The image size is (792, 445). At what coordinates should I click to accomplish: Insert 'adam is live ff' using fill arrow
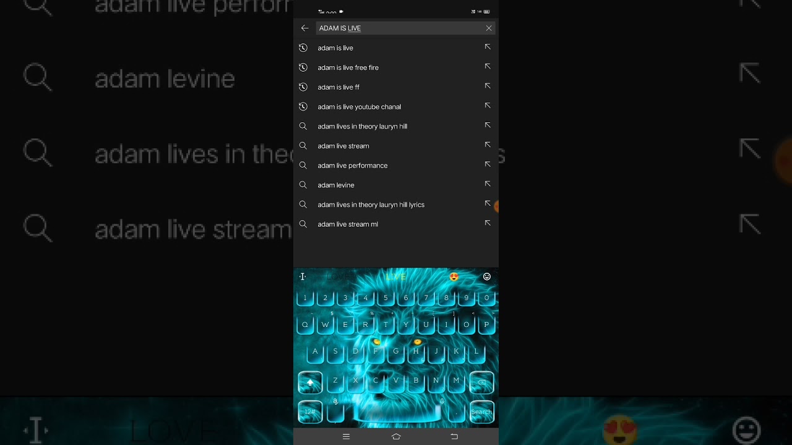[488, 87]
